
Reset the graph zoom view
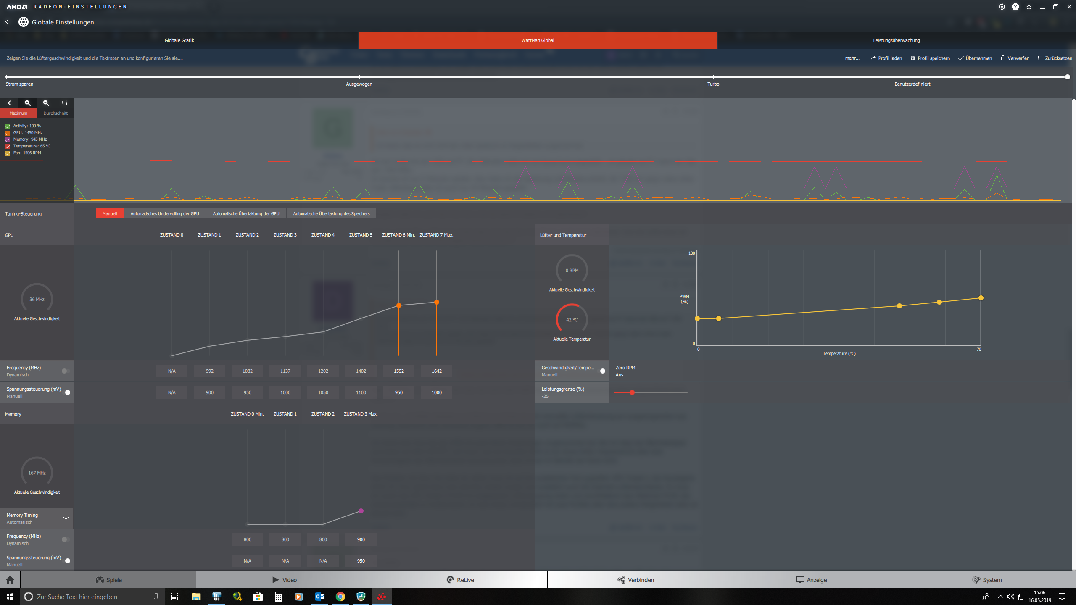tap(64, 103)
